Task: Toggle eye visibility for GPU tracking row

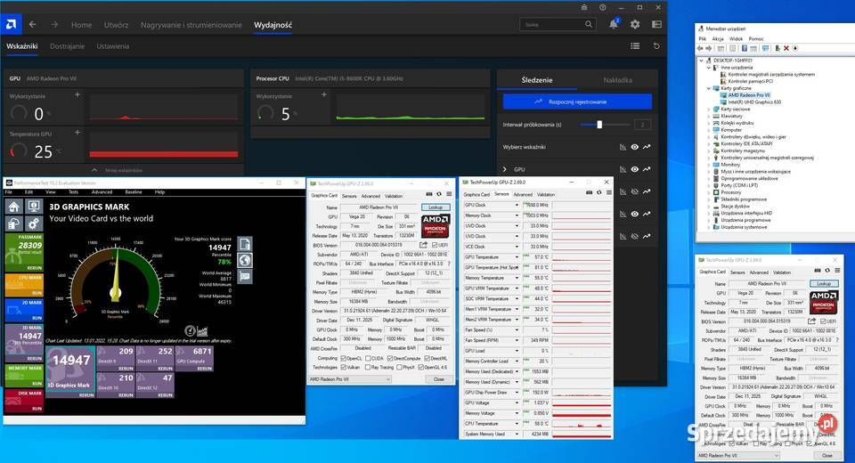Action: [635, 169]
